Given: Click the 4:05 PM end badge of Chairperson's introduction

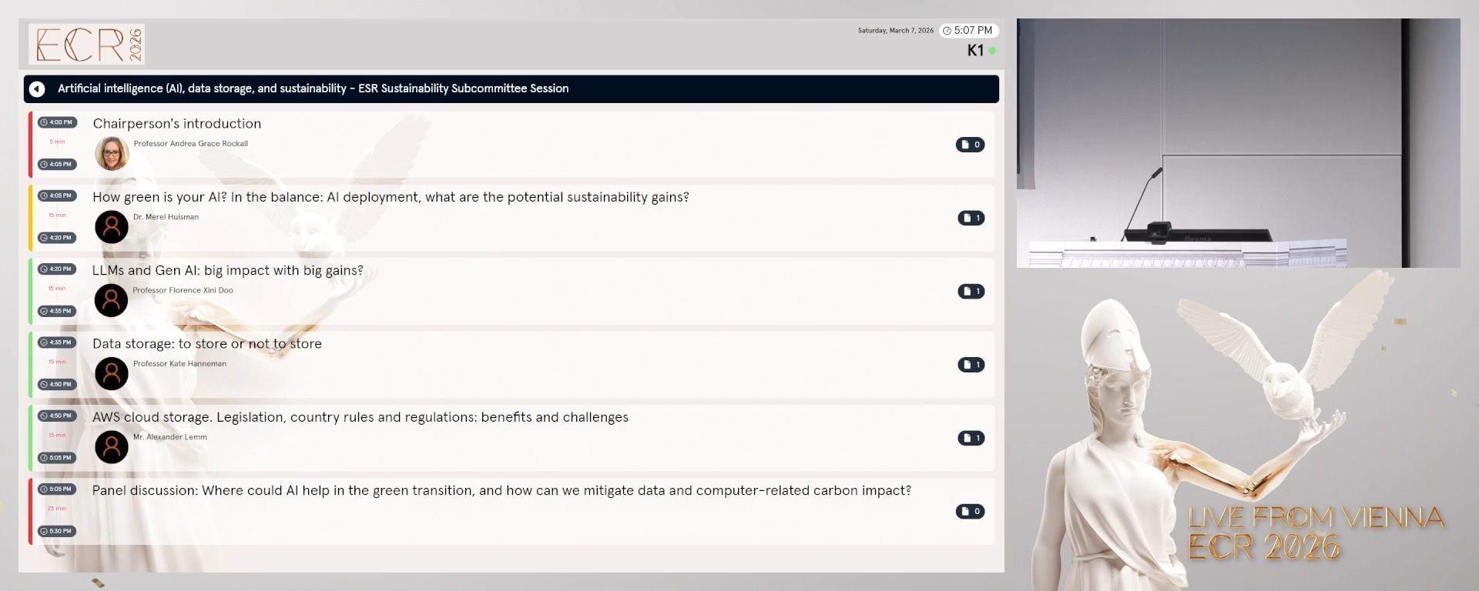Looking at the screenshot, I should tap(57, 164).
